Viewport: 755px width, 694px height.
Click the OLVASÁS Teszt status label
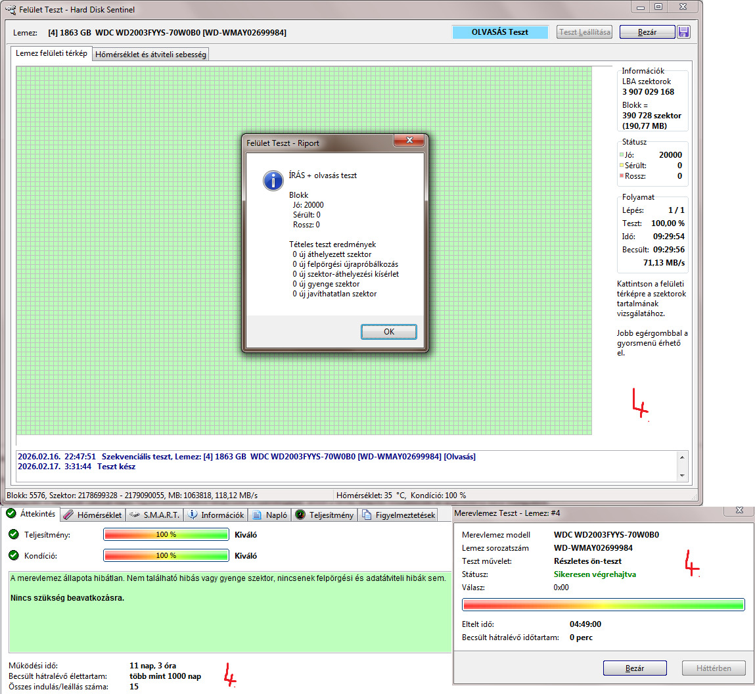point(500,32)
